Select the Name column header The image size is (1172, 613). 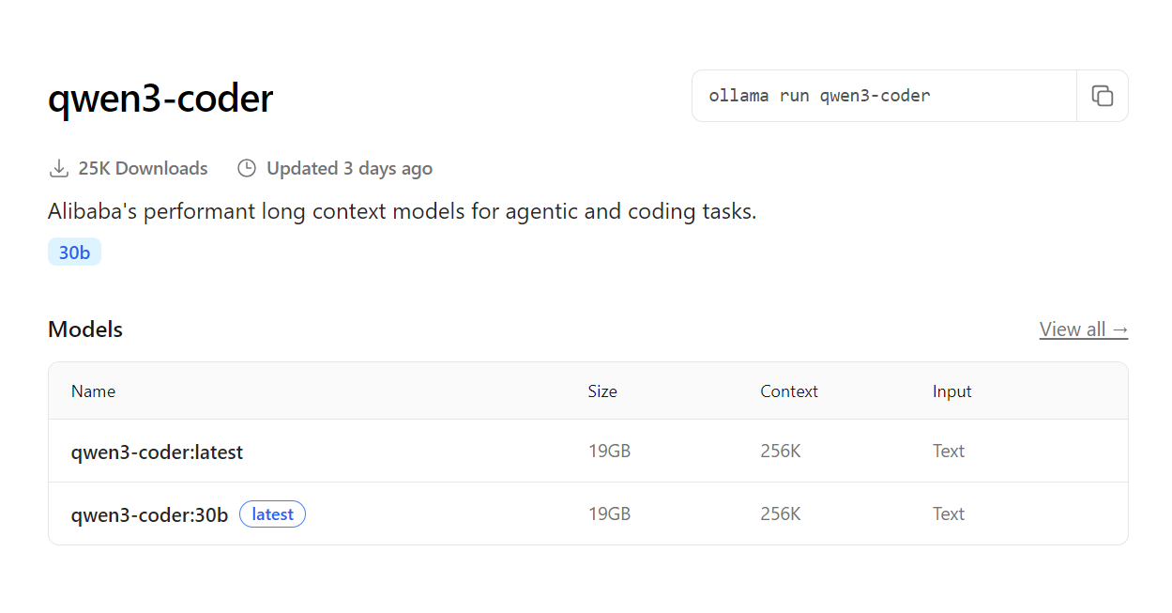pyautogui.click(x=93, y=391)
